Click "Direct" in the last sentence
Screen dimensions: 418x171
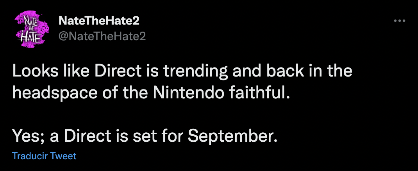(x=88, y=136)
